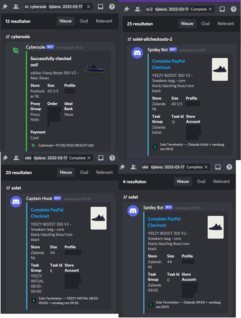Select Oud tab in the 12 resultaten panel
The image size is (241, 318).
84,21
